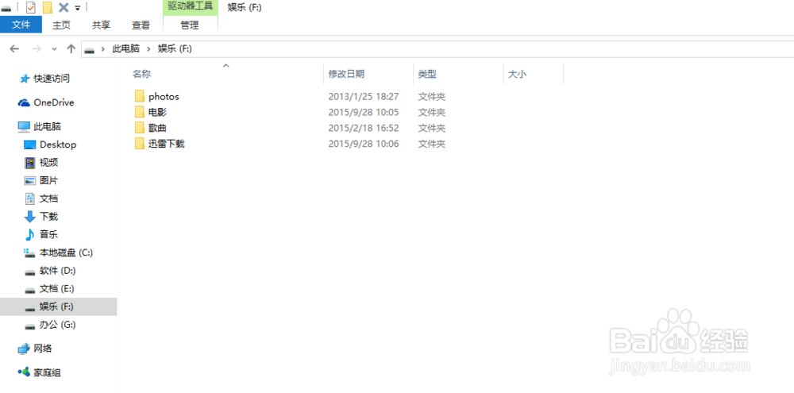Select the 驱动器工具 contextual tab header
This screenshot has width=794, height=393.
pos(191,8)
